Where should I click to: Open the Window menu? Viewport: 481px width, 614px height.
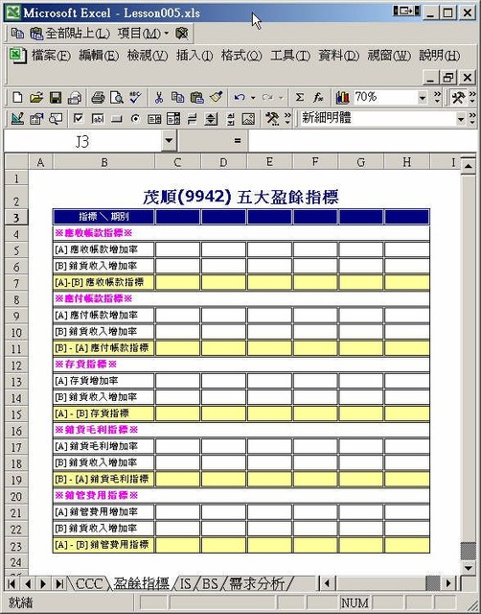389,56
